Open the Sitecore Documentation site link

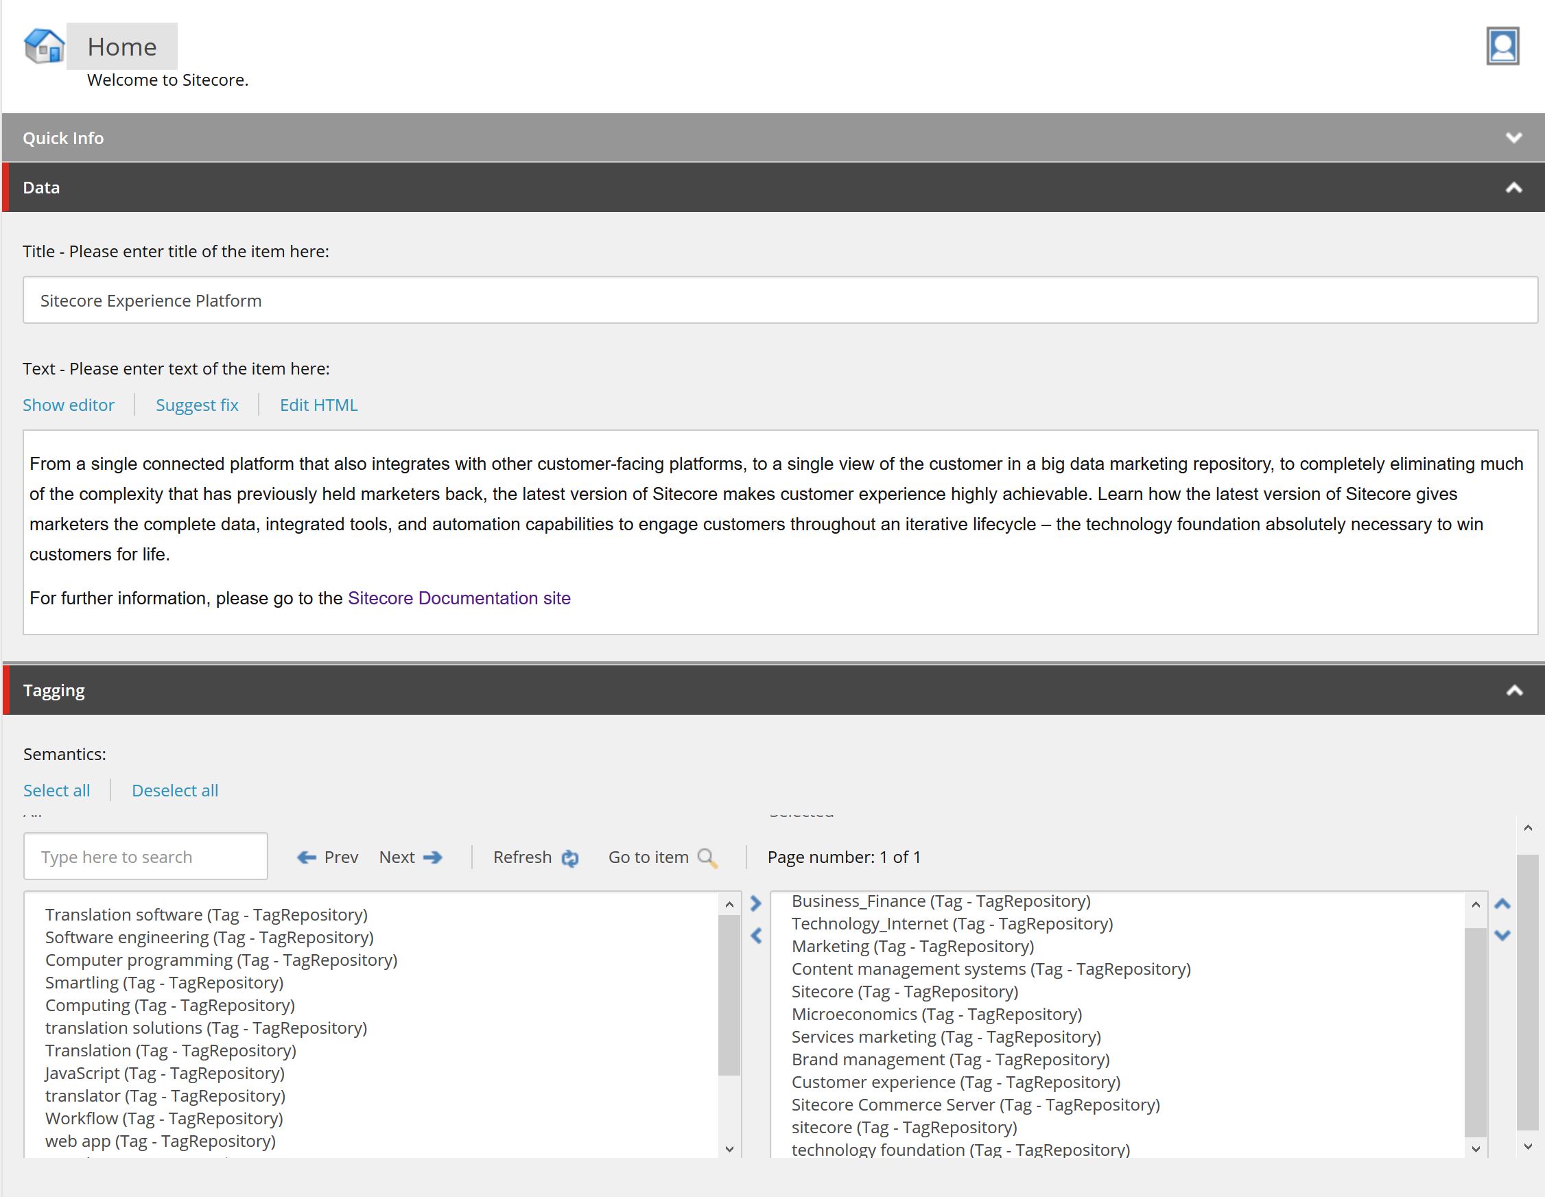(459, 598)
